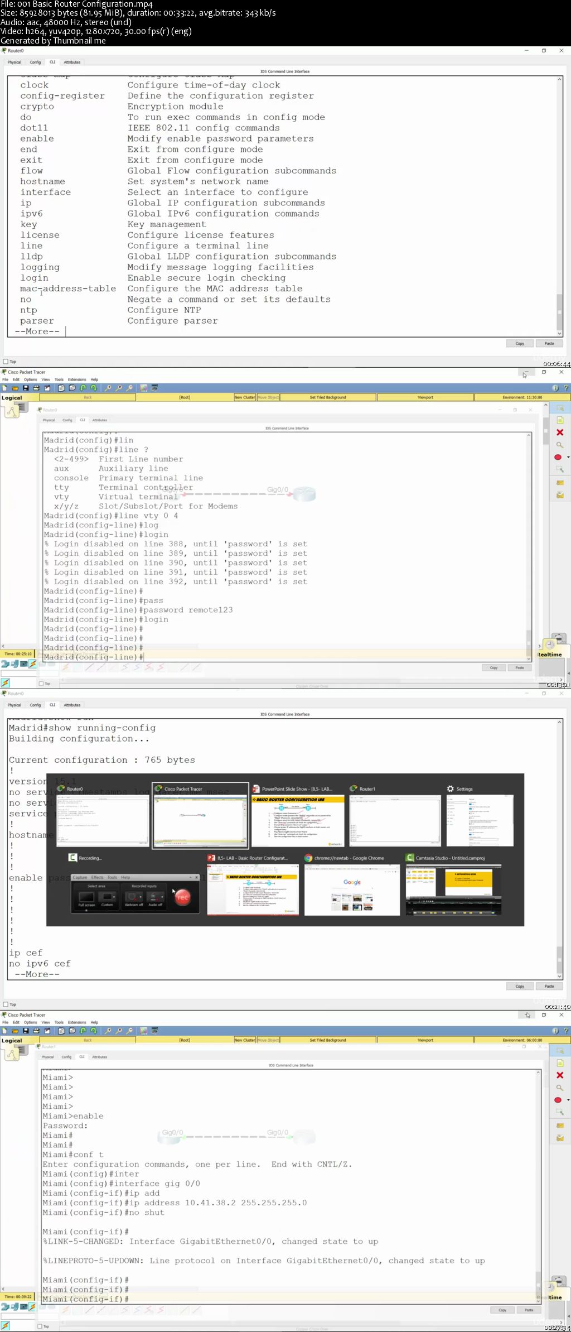Screen dimensions: 571x1332
Task: Click Paste button below Madrid(config-line)# prompt
Action: point(520,667)
